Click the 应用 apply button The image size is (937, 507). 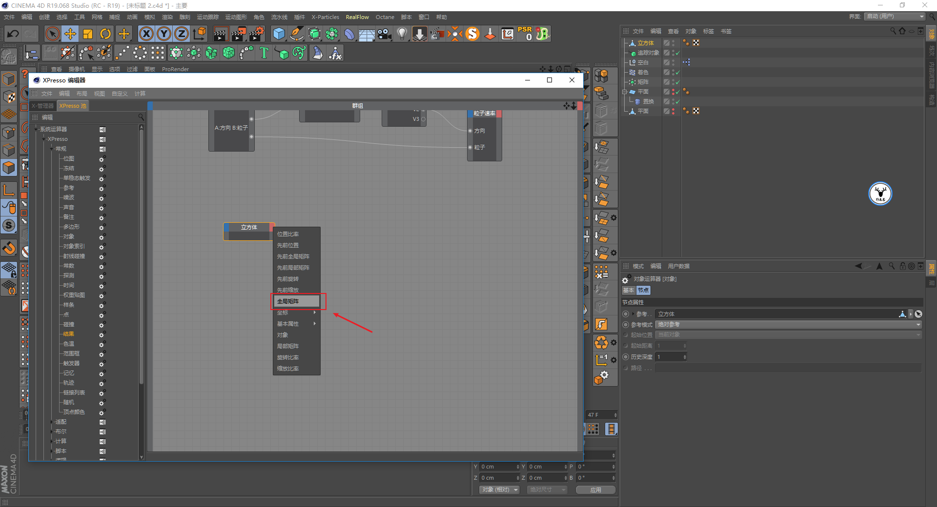click(x=595, y=490)
